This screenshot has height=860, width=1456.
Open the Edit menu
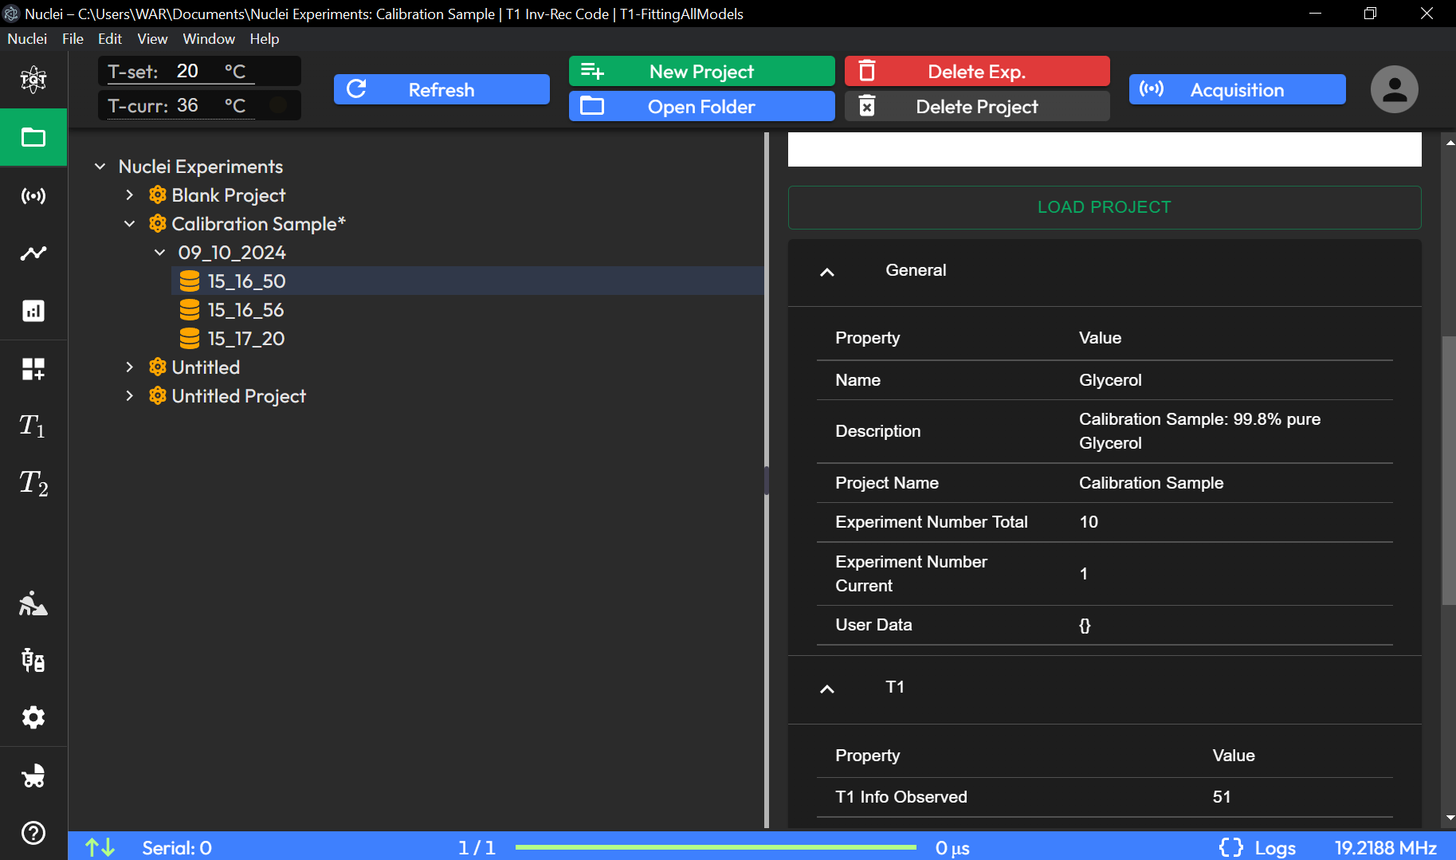coord(110,39)
